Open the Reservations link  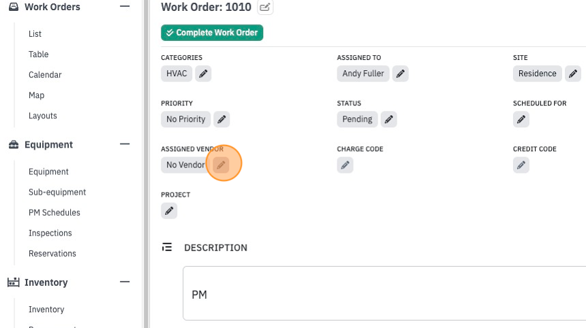(52, 253)
